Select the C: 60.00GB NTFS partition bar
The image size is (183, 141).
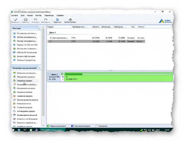(x=119, y=77)
